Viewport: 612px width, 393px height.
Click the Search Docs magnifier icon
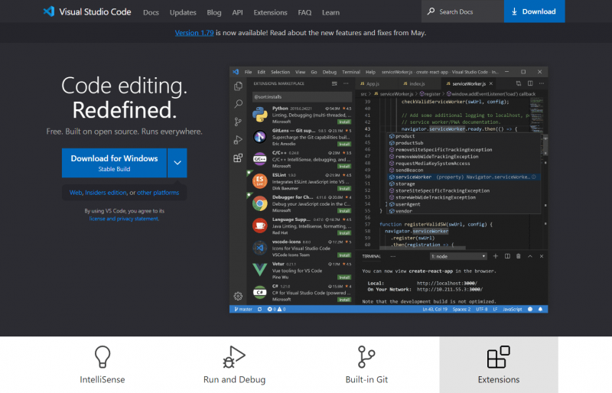click(x=431, y=11)
